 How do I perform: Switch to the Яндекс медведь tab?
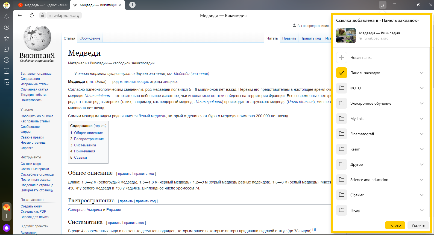42,5
